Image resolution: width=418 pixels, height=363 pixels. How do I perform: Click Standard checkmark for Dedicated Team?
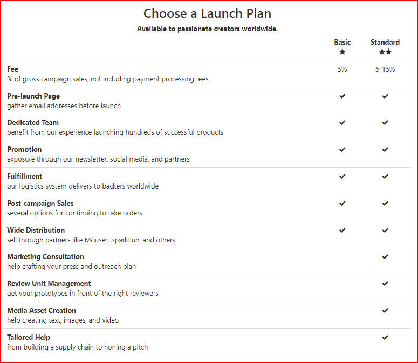tap(385, 123)
